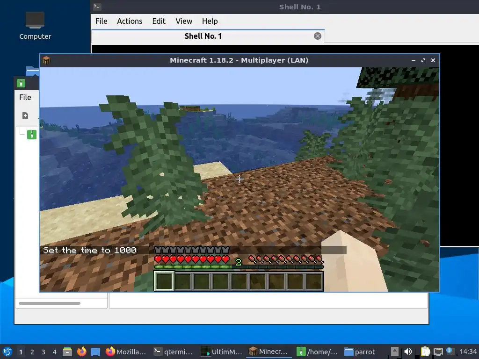Screen dimensions: 479x359
Task: Click the new archive icon in archive manager
Action: point(25,115)
